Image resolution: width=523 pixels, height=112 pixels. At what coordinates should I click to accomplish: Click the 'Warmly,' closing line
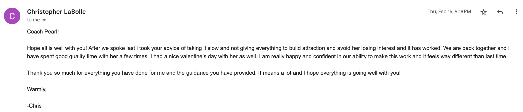(x=37, y=89)
